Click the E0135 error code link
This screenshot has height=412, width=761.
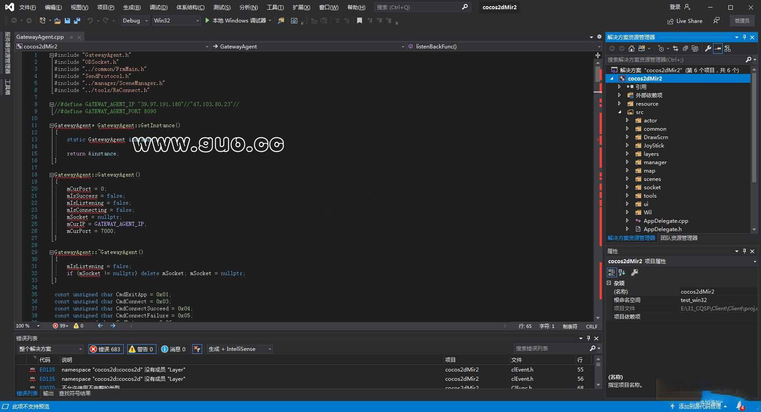pos(47,370)
